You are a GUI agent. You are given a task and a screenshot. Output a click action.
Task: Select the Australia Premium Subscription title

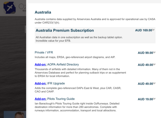coord(65,30)
